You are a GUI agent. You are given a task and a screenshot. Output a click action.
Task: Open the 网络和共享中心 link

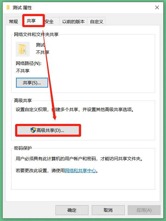click(x=80, y=171)
